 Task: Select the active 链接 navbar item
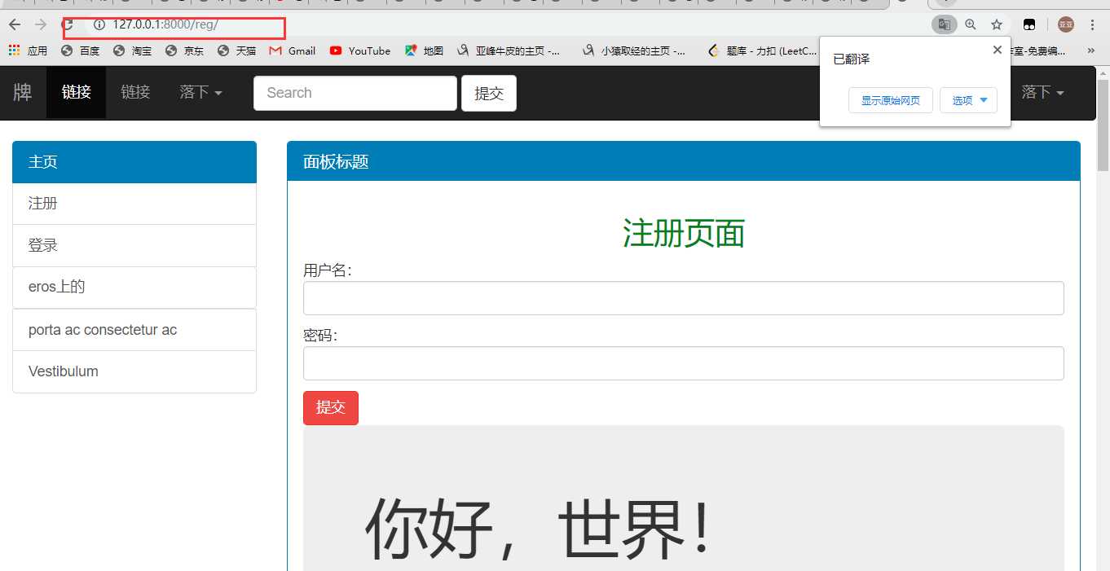tap(77, 92)
